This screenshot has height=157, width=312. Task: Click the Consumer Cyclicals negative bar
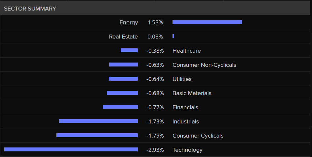click(x=97, y=135)
